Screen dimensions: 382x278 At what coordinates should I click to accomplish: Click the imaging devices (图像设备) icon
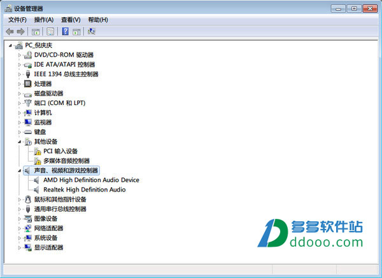tap(28, 219)
